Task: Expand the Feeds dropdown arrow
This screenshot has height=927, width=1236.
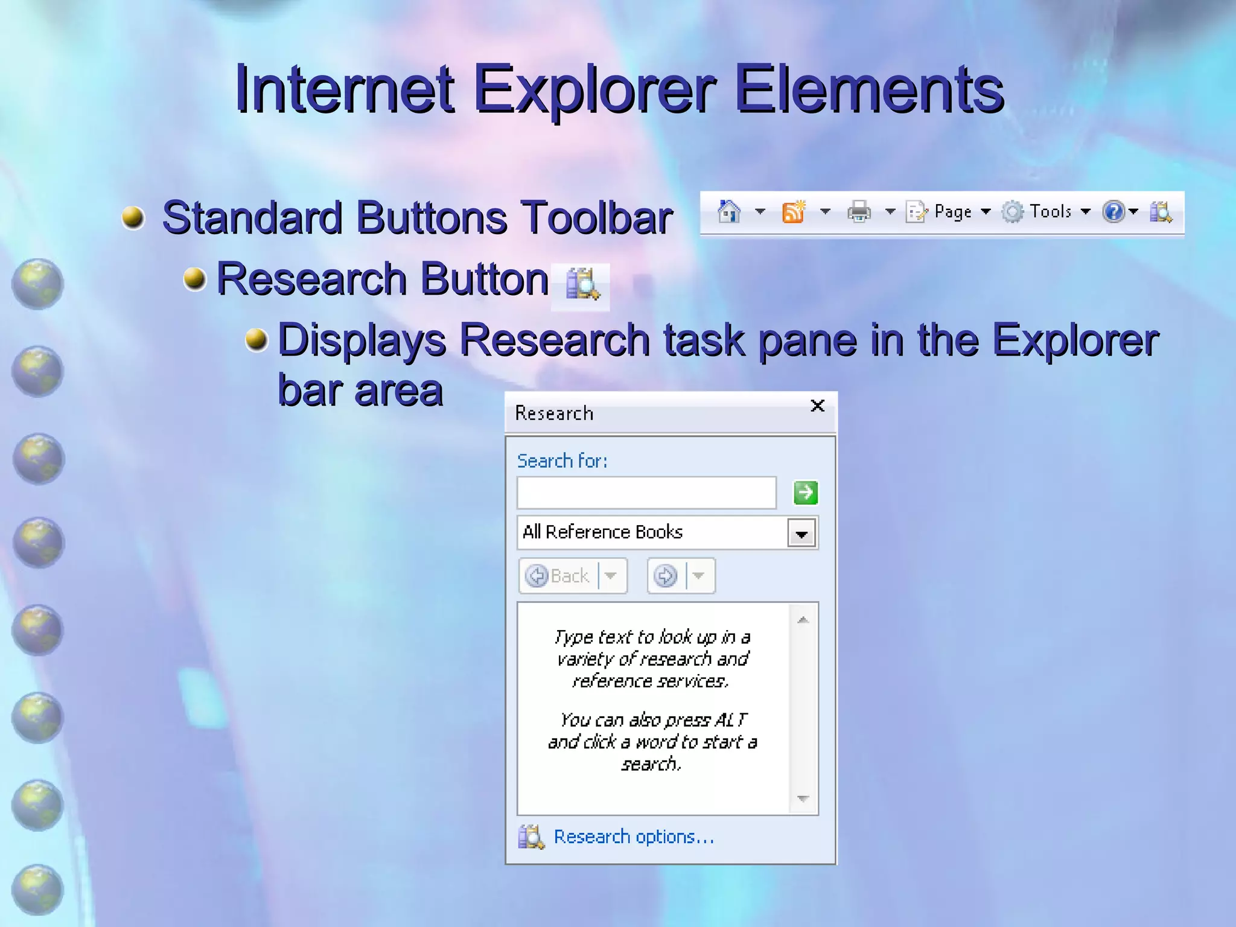Action: tap(825, 212)
